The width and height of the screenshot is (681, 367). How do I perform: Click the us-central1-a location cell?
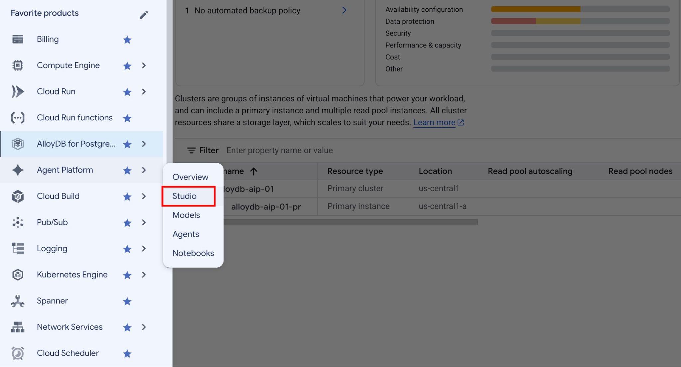443,206
